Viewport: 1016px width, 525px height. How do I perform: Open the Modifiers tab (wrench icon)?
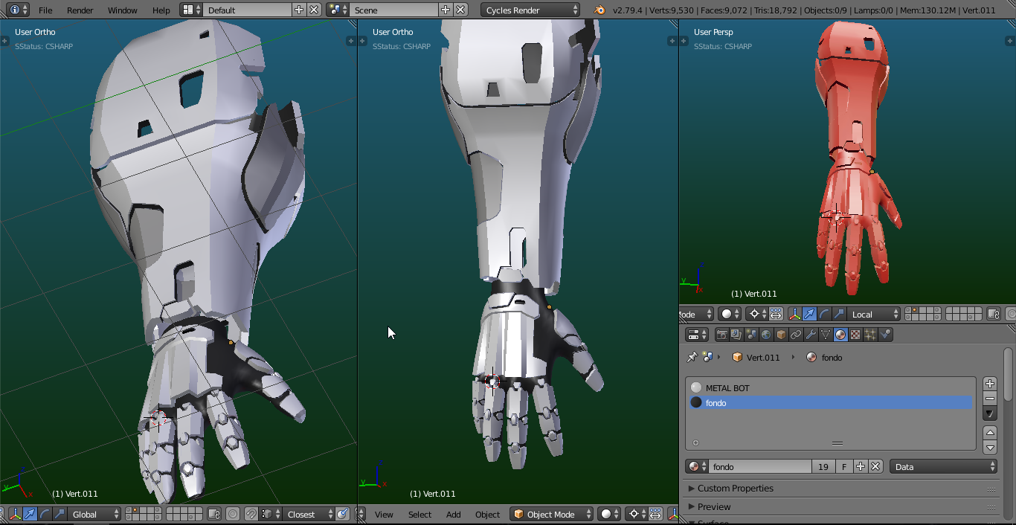(x=811, y=335)
